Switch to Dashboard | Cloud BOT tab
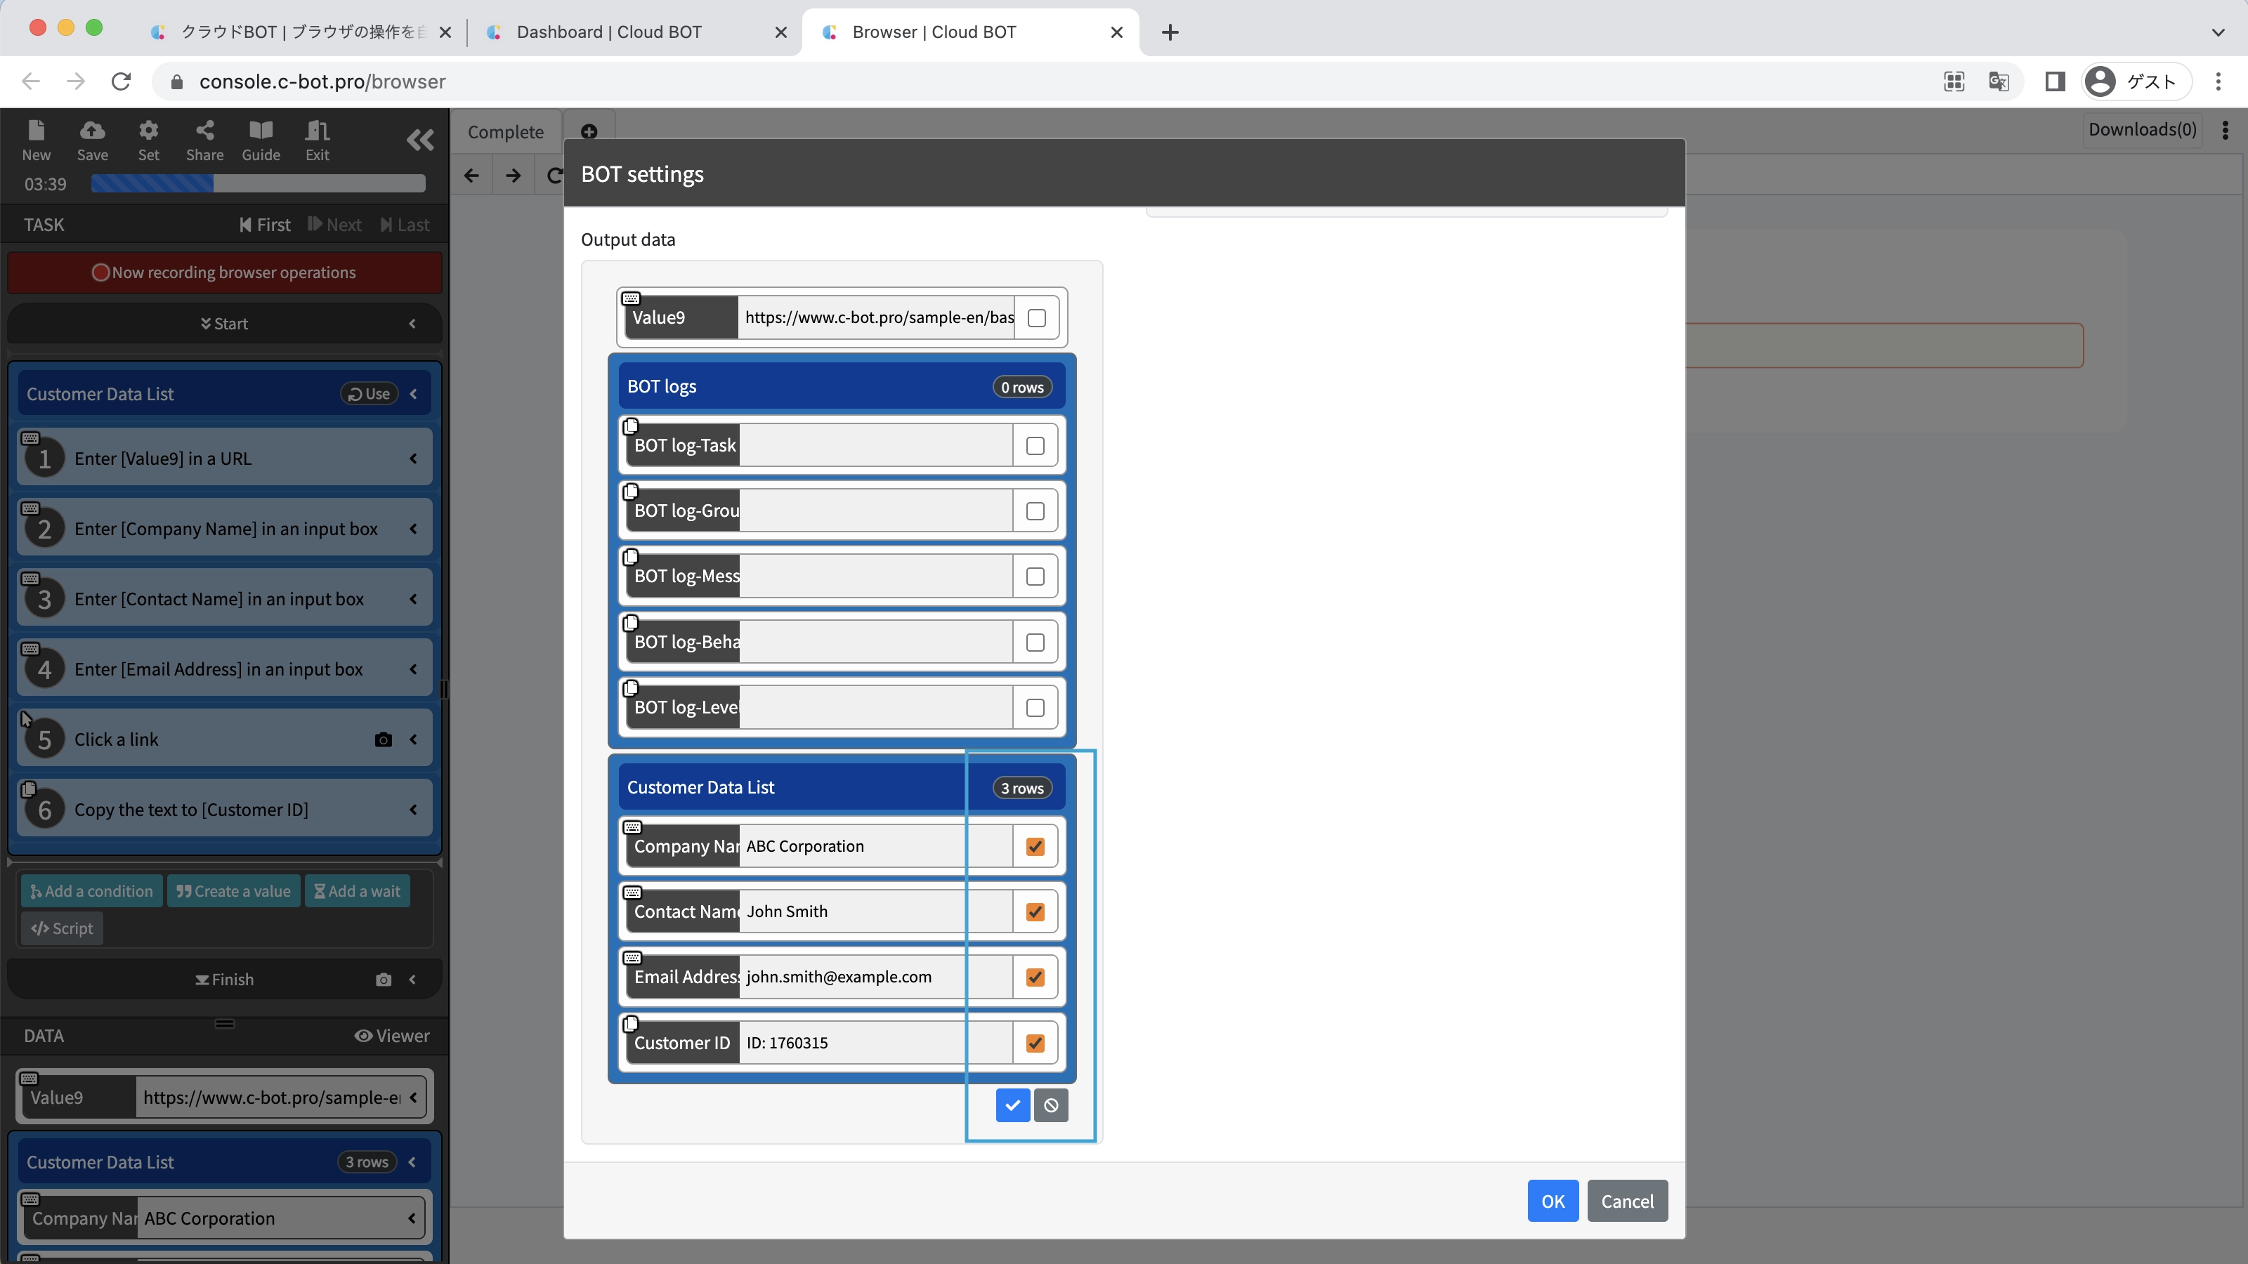2248x1264 pixels. click(x=609, y=32)
